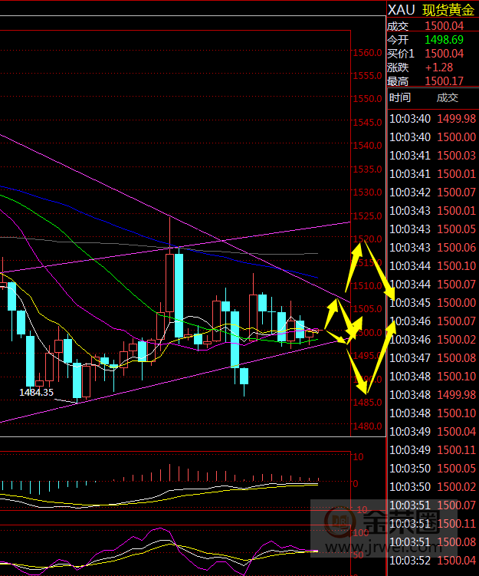Image resolution: width=479 pixels, height=576 pixels.
Task: Click the 成交 column header in tick list
Action: (x=447, y=97)
